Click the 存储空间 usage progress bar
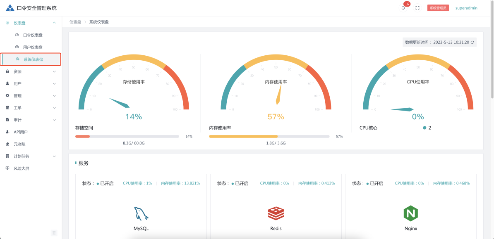This screenshot has height=239, width=494. click(127, 136)
